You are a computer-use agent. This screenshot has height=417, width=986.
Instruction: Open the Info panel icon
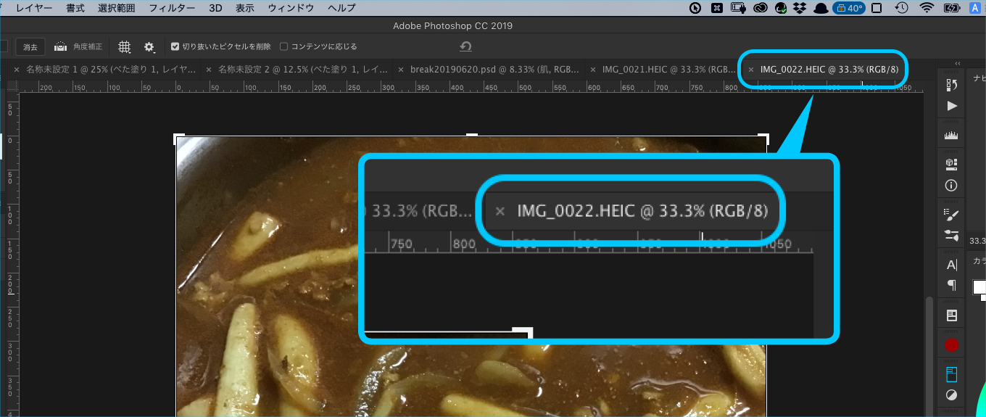952,185
